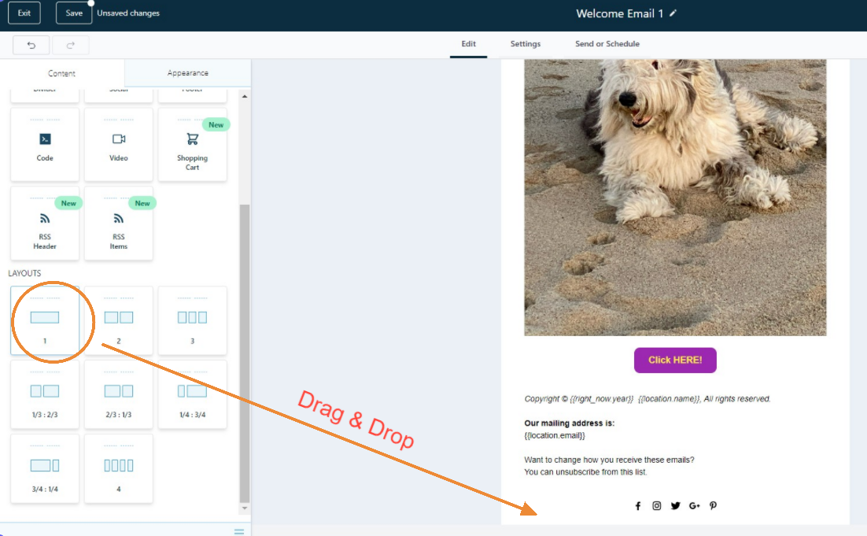Click the Instagram social icon
Screen dimensions: 867x536
click(x=656, y=505)
